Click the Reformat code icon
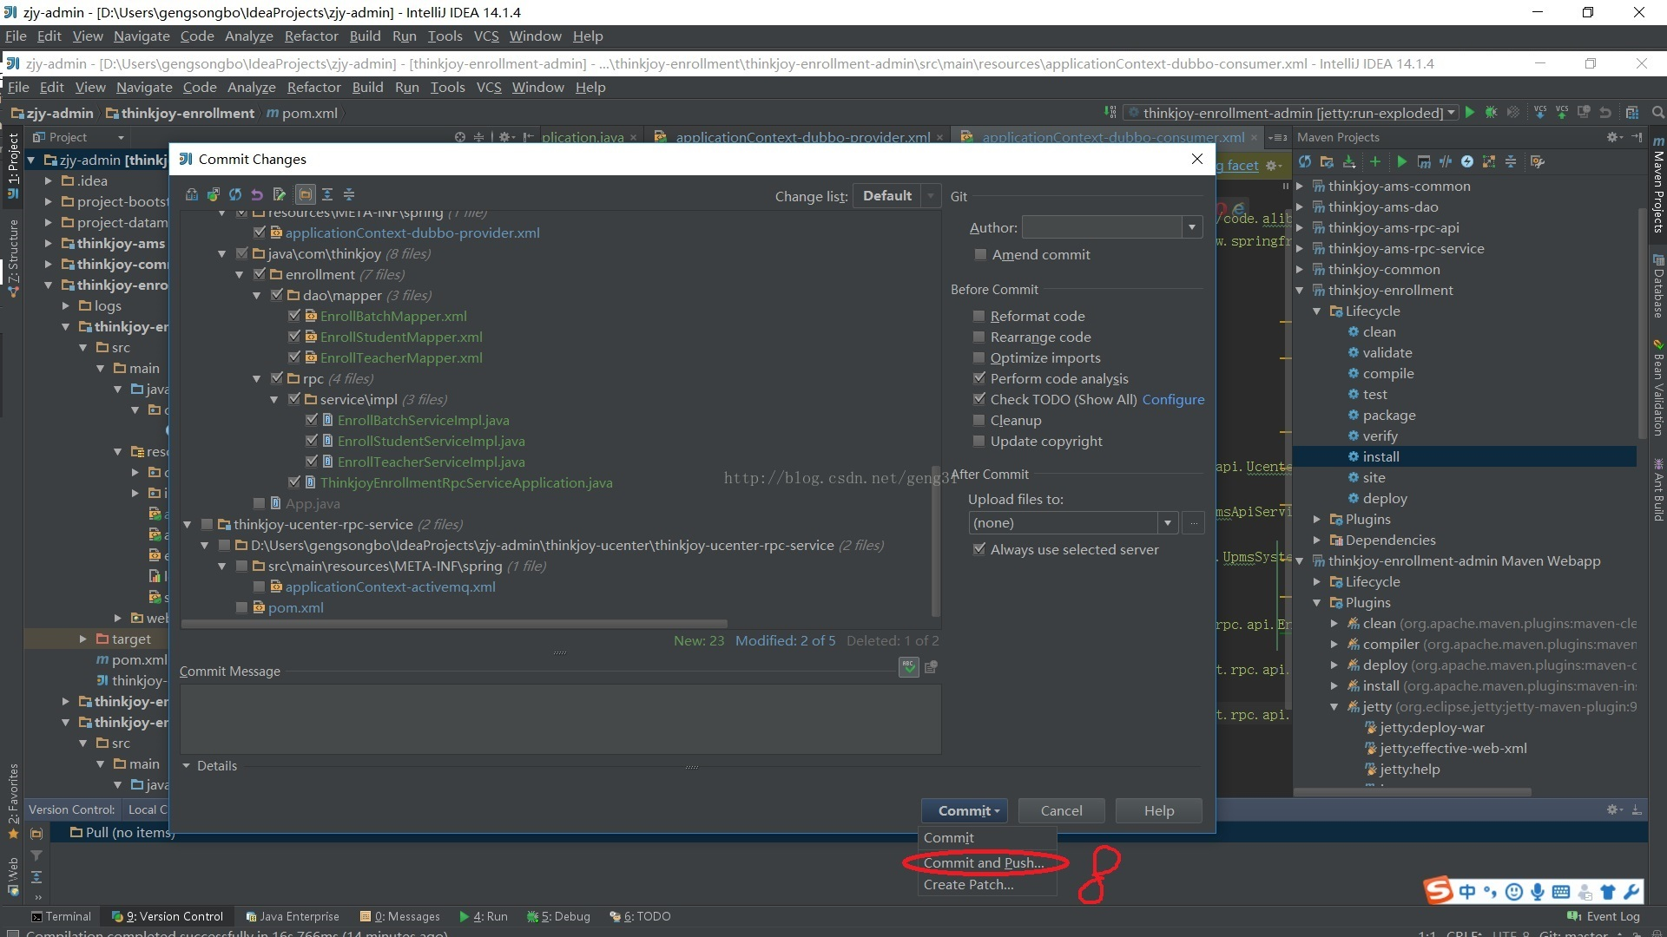1667x937 pixels. click(978, 316)
